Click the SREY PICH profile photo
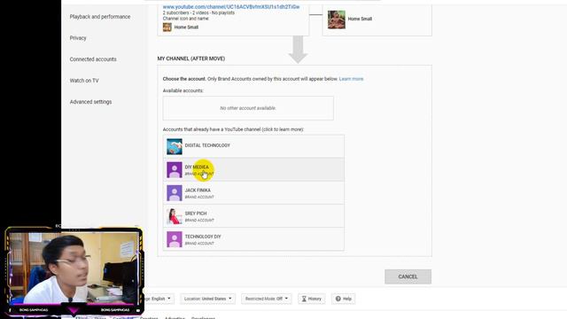The width and height of the screenshot is (567, 319). tap(175, 216)
